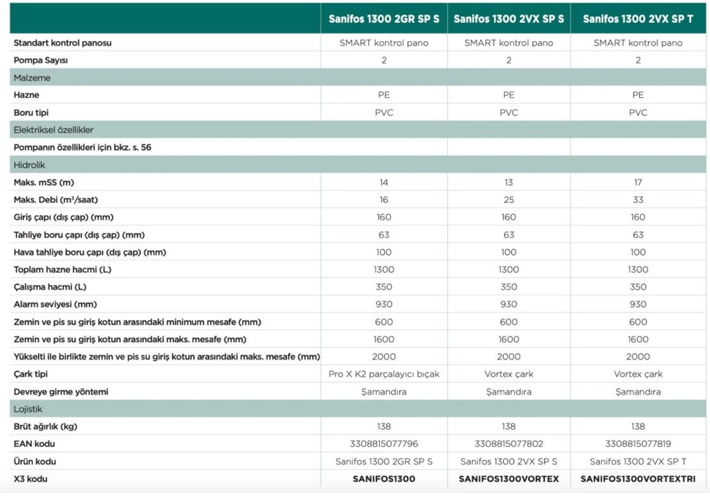This screenshot has height=496, width=710.
Task: Select the 'Pompa Sayısı' row label
Action: [41, 60]
